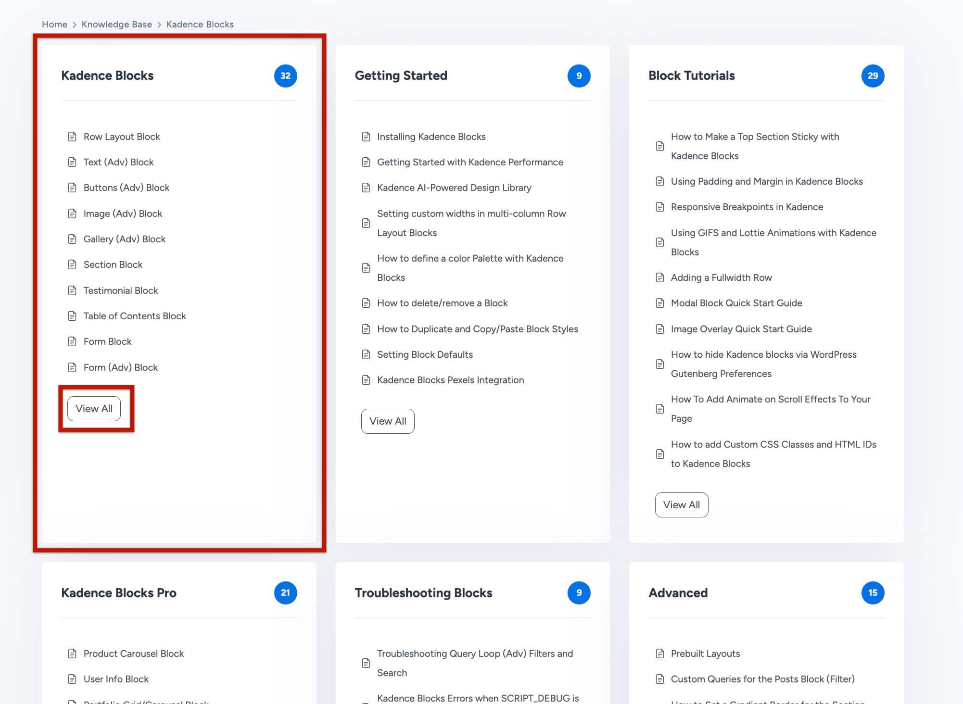Click the document icon beside Using Padding and Margin
The width and height of the screenshot is (963, 704).
pyautogui.click(x=660, y=181)
